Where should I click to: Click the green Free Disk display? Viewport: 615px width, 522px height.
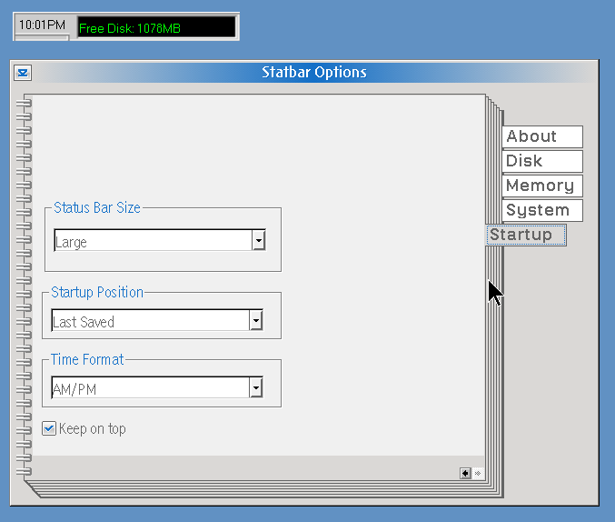(x=155, y=28)
